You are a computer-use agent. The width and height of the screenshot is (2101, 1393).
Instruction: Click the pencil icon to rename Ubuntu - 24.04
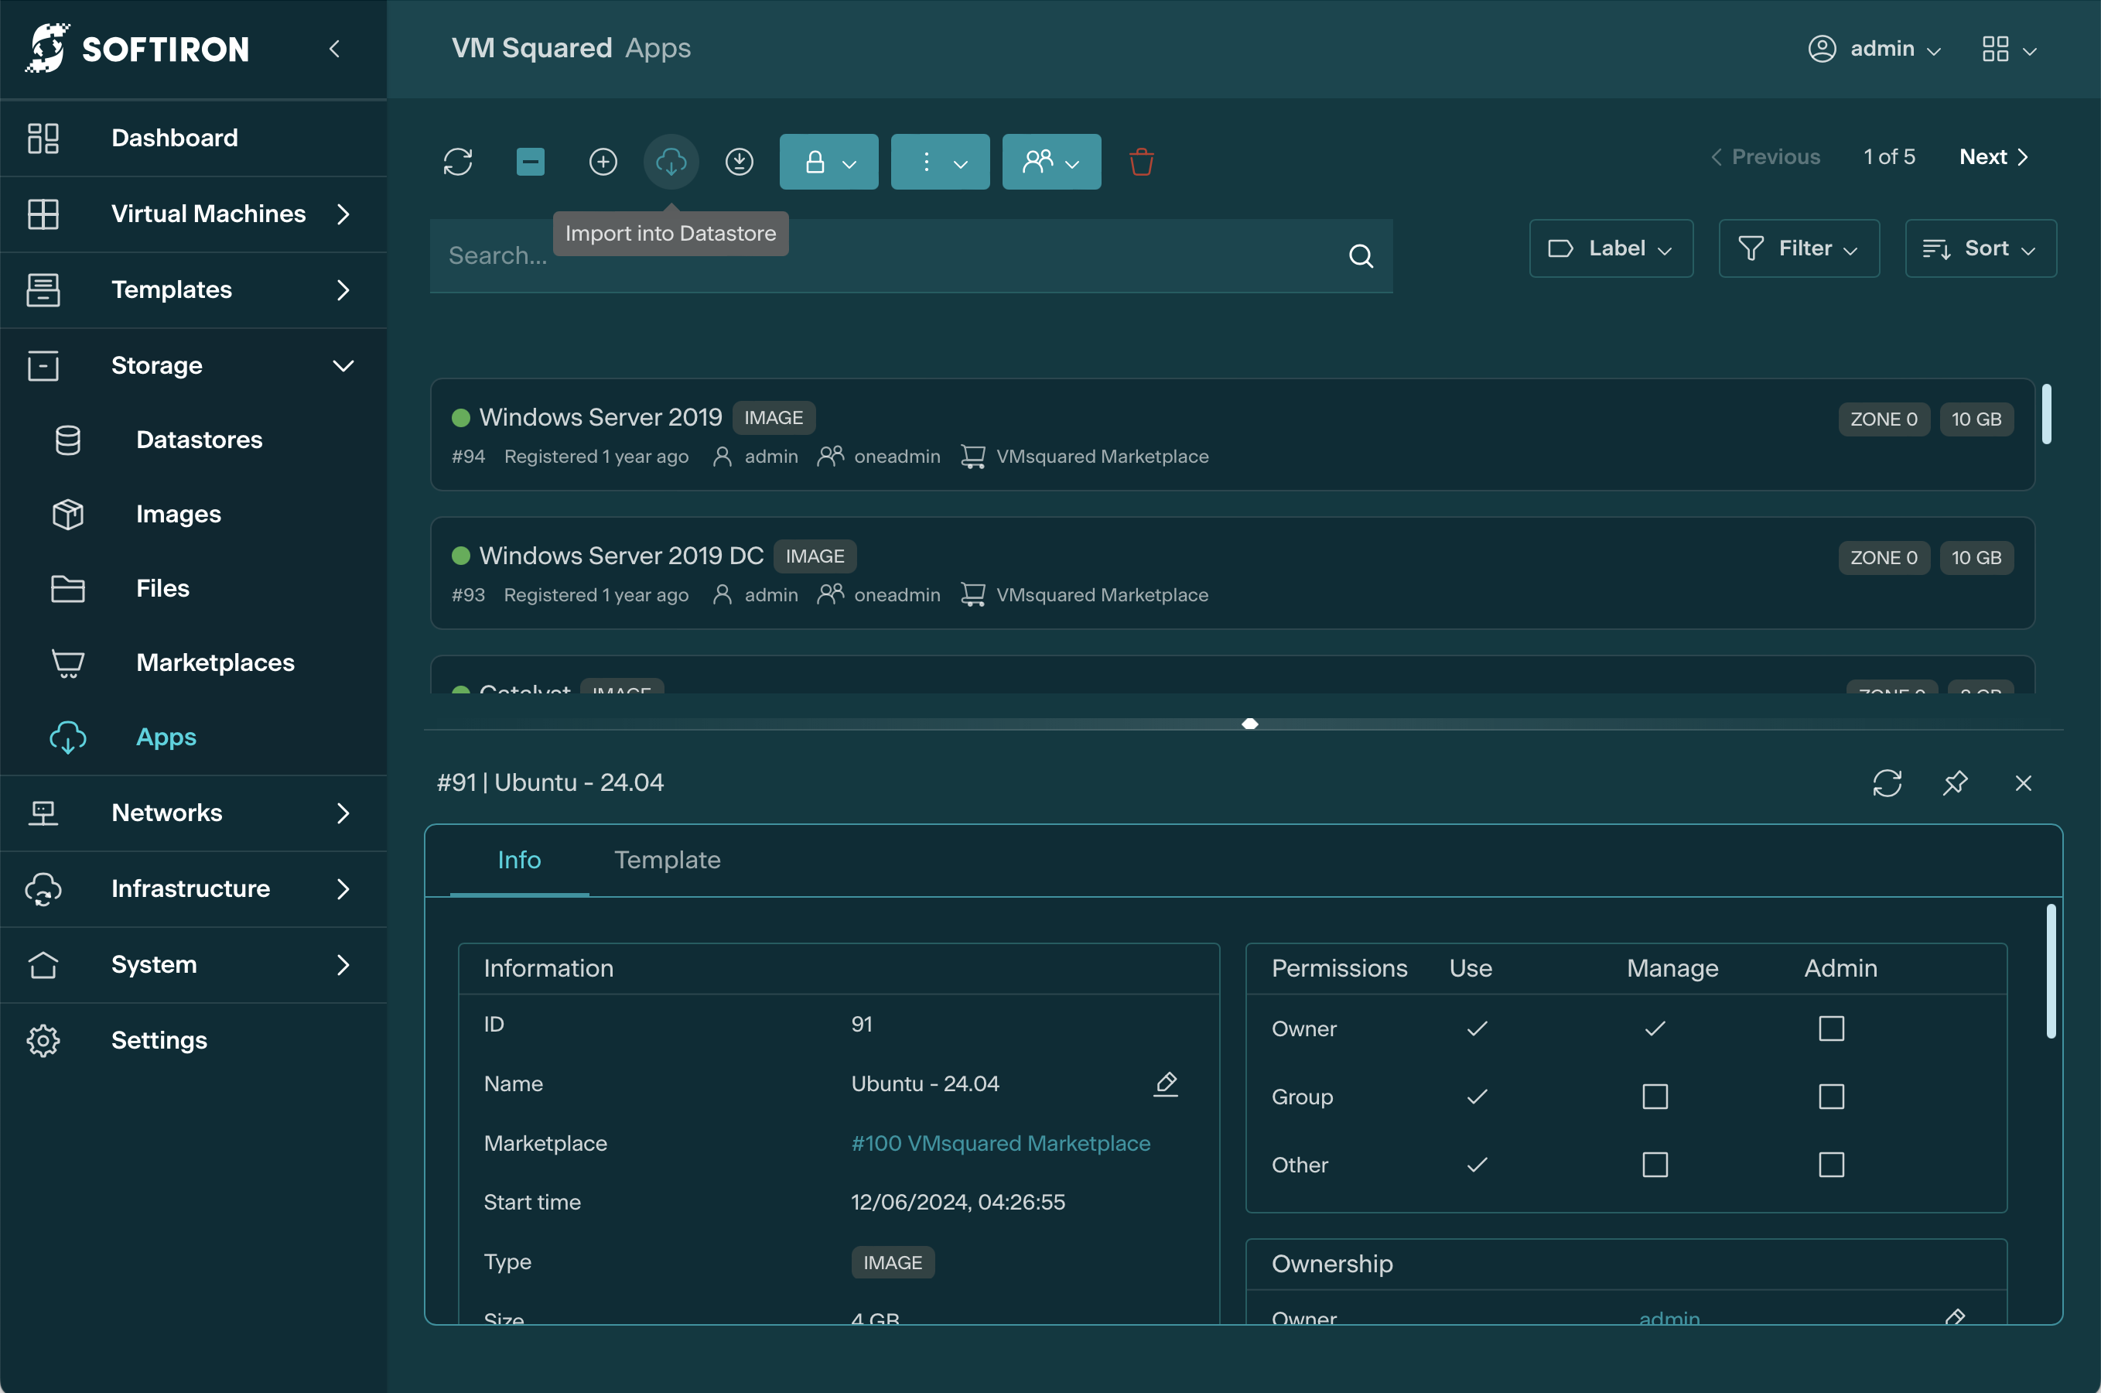[1165, 1083]
